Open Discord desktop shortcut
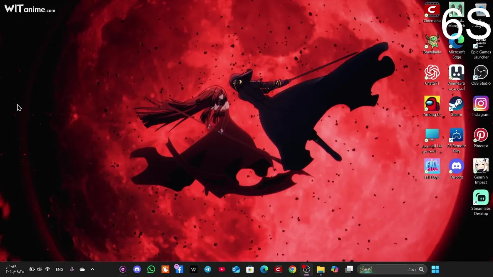 (x=456, y=169)
